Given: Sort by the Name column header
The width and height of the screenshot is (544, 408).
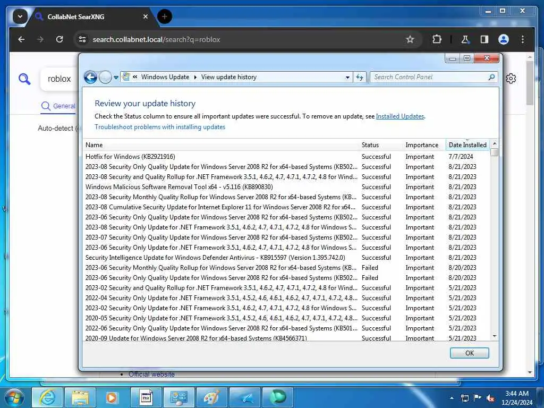Looking at the screenshot, I should click(222, 145).
